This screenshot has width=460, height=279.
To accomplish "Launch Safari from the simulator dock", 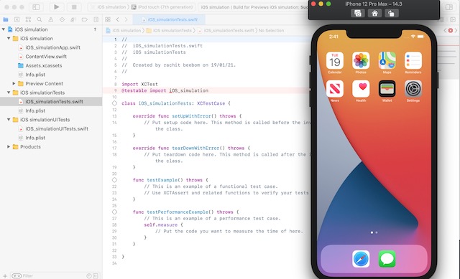I will click(361, 259).
